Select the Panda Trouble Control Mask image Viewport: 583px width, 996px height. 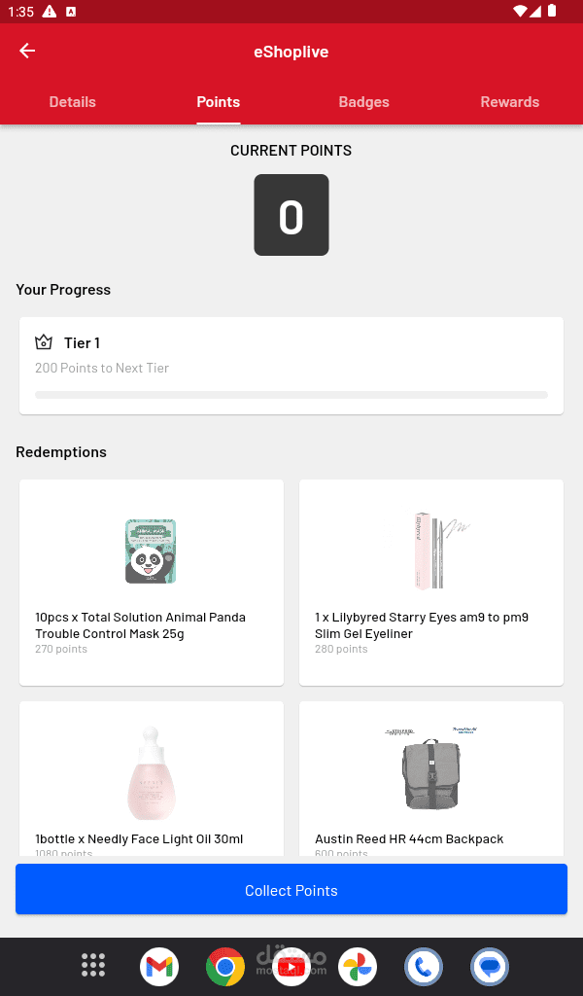[x=151, y=551]
